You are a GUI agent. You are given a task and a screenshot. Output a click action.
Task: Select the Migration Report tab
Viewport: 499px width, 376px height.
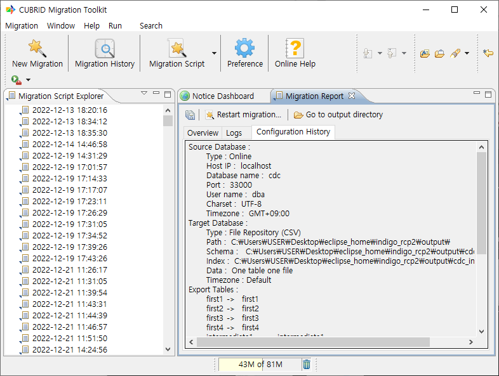(314, 96)
